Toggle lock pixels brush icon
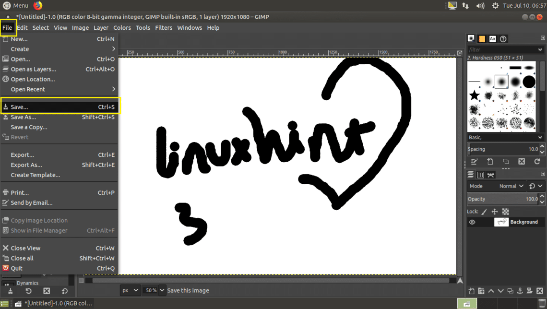 tap(484, 212)
